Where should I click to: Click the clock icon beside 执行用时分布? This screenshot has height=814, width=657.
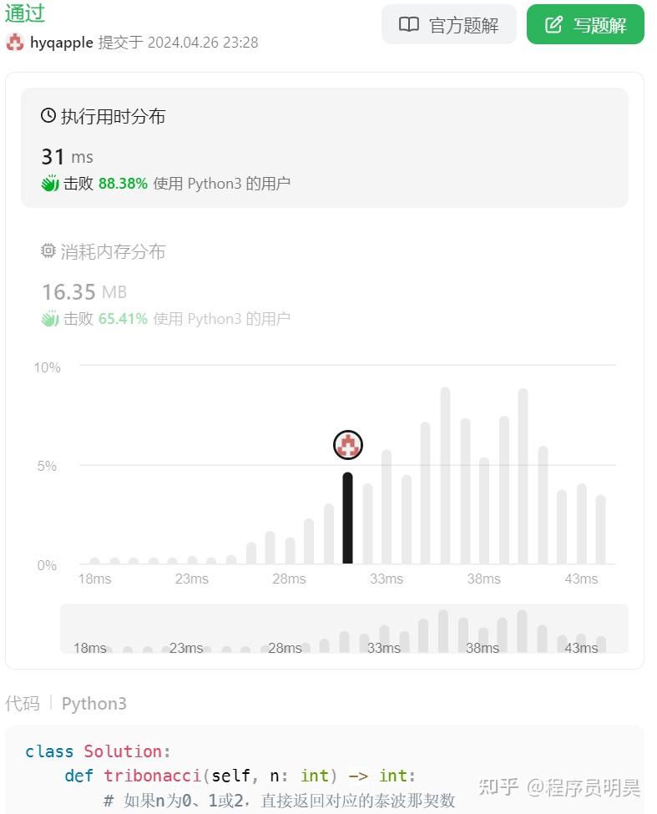pos(47,116)
